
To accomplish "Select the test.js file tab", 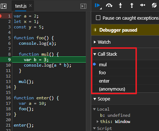I will click(x=21, y=6).
